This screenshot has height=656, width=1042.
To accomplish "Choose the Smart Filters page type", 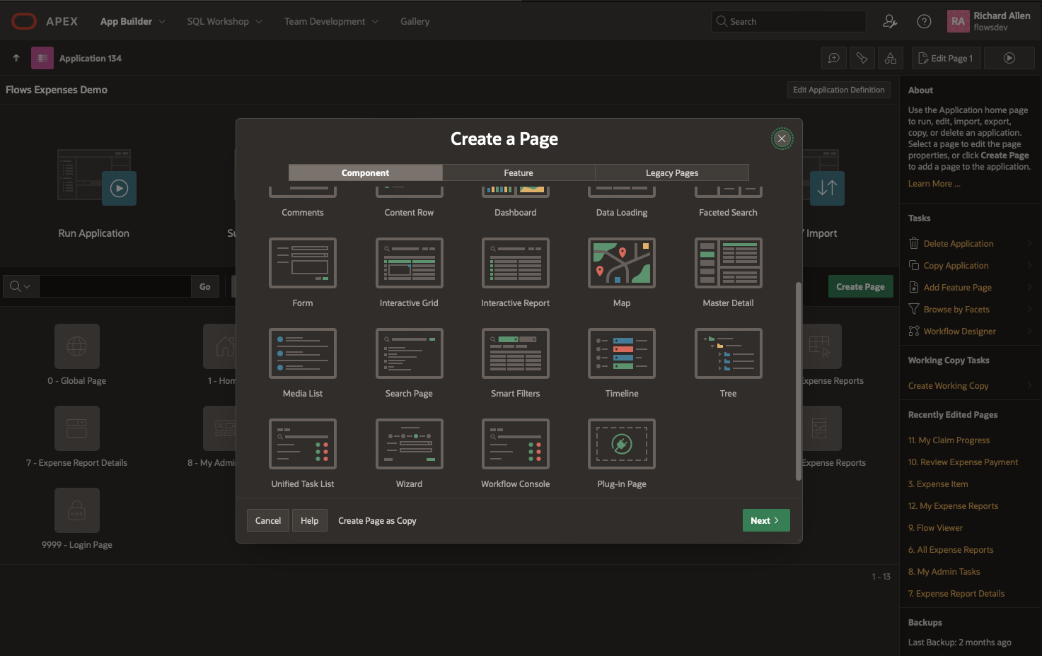I will (516, 353).
